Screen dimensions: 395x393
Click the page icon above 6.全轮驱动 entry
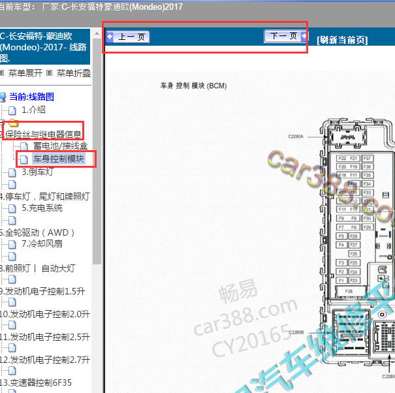12,221
